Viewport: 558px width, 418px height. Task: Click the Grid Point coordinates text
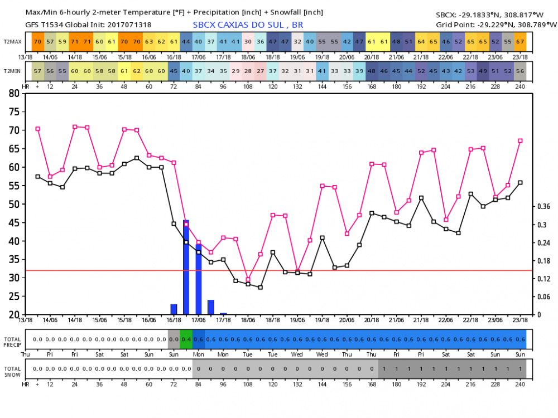coord(496,25)
